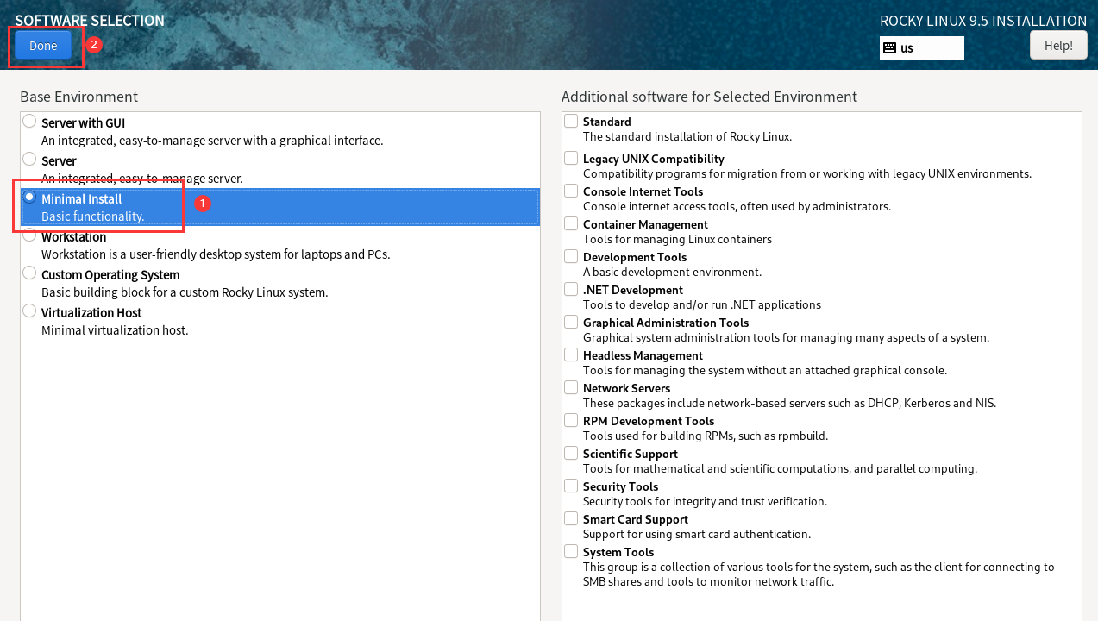1098x621 pixels.
Task: Tick the System Tools checkbox
Action: 571,551
